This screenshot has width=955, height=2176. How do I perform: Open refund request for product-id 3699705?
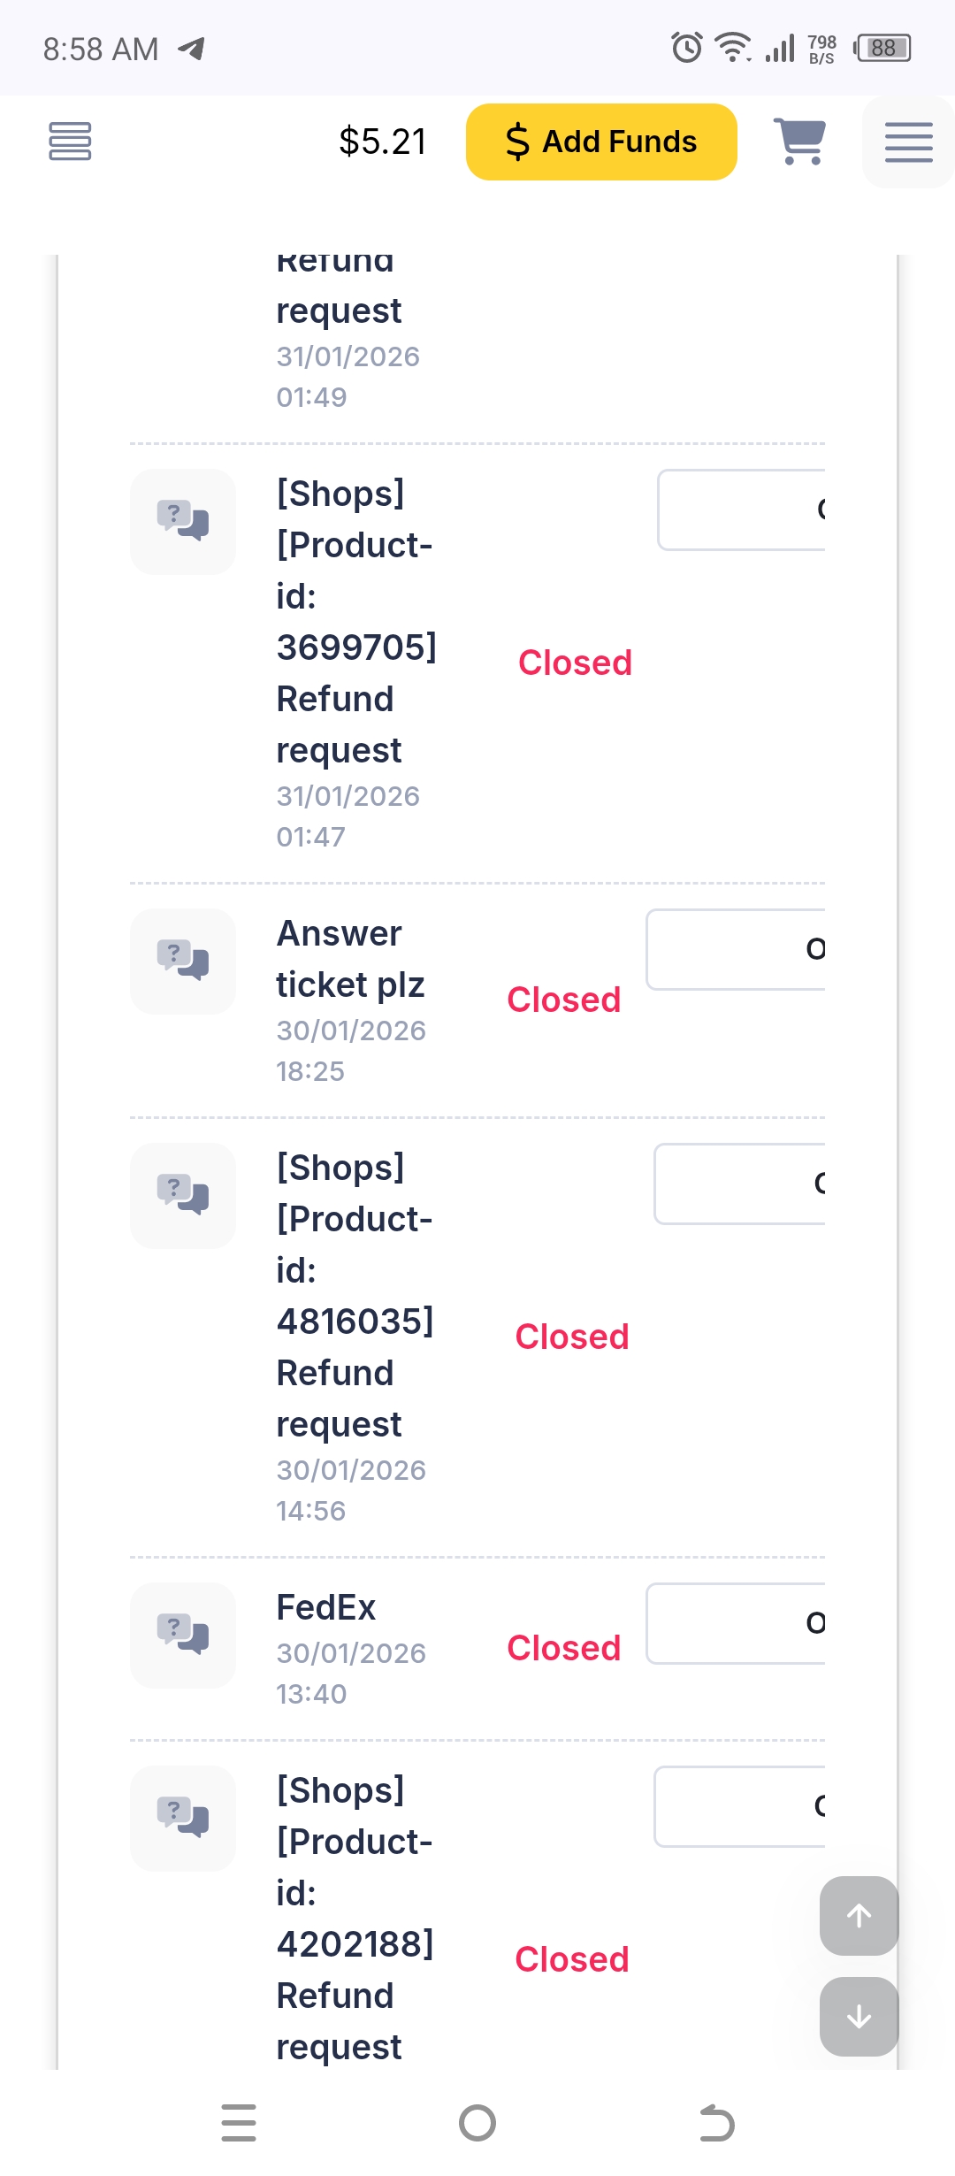click(x=355, y=622)
